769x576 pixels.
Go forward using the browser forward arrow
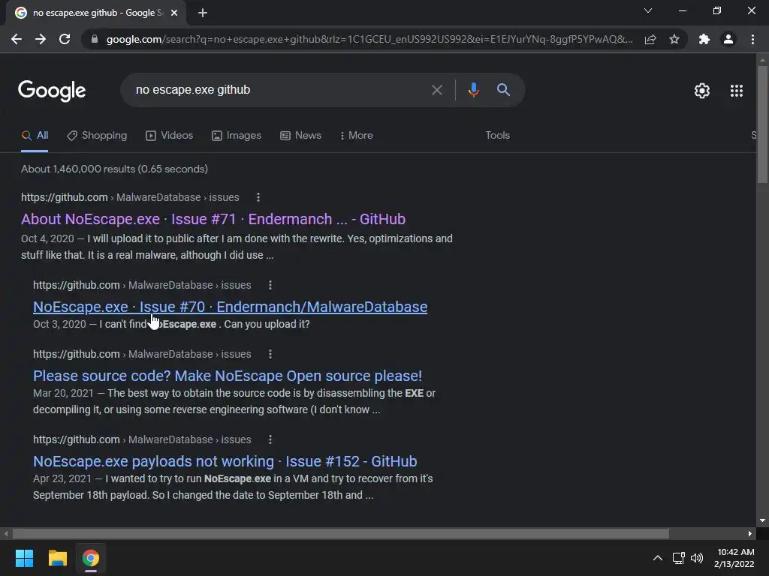pos(41,39)
